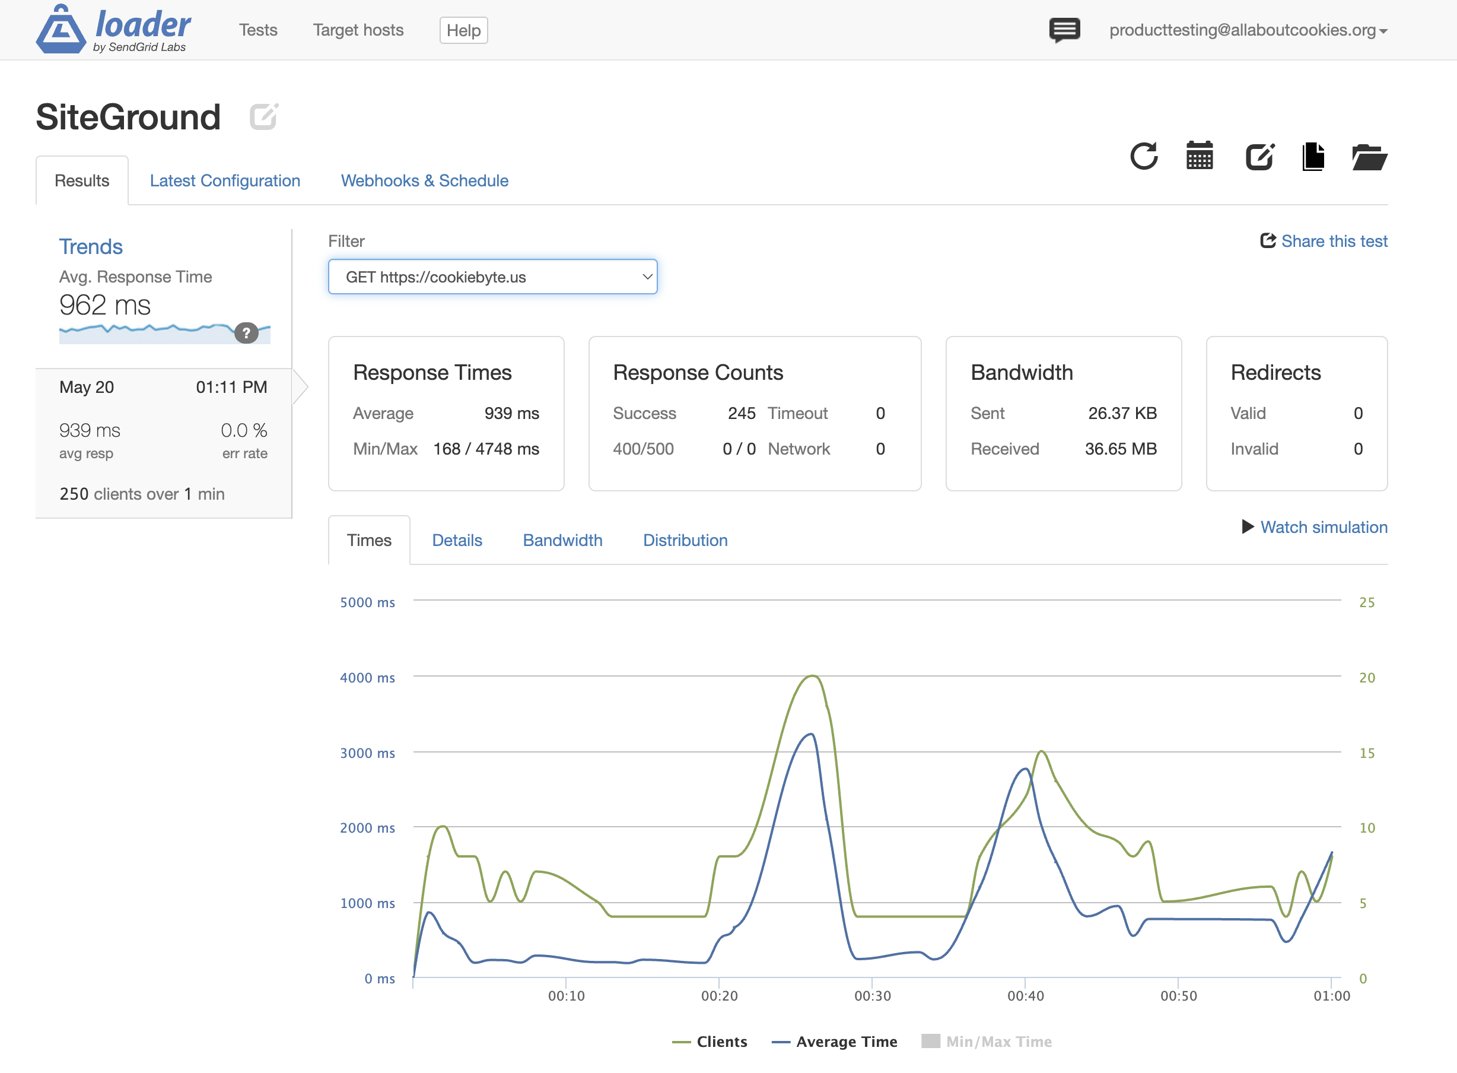Click the 250 clients over 1 min text
This screenshot has width=1457, height=1073.
142,494
